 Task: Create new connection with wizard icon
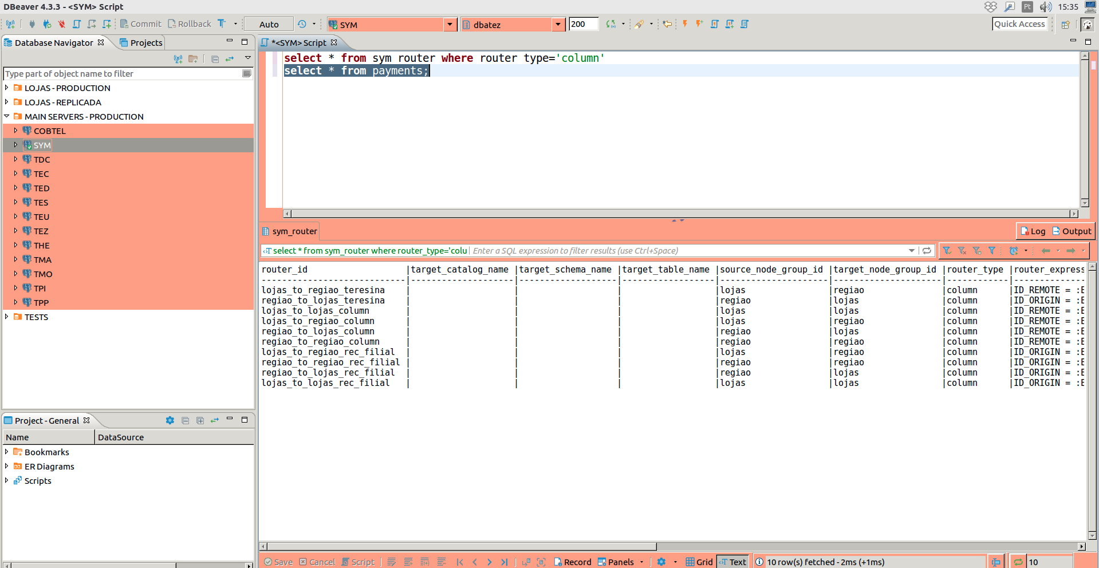(x=10, y=24)
